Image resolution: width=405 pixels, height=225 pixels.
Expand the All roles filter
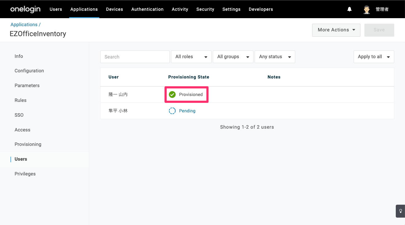point(191,57)
